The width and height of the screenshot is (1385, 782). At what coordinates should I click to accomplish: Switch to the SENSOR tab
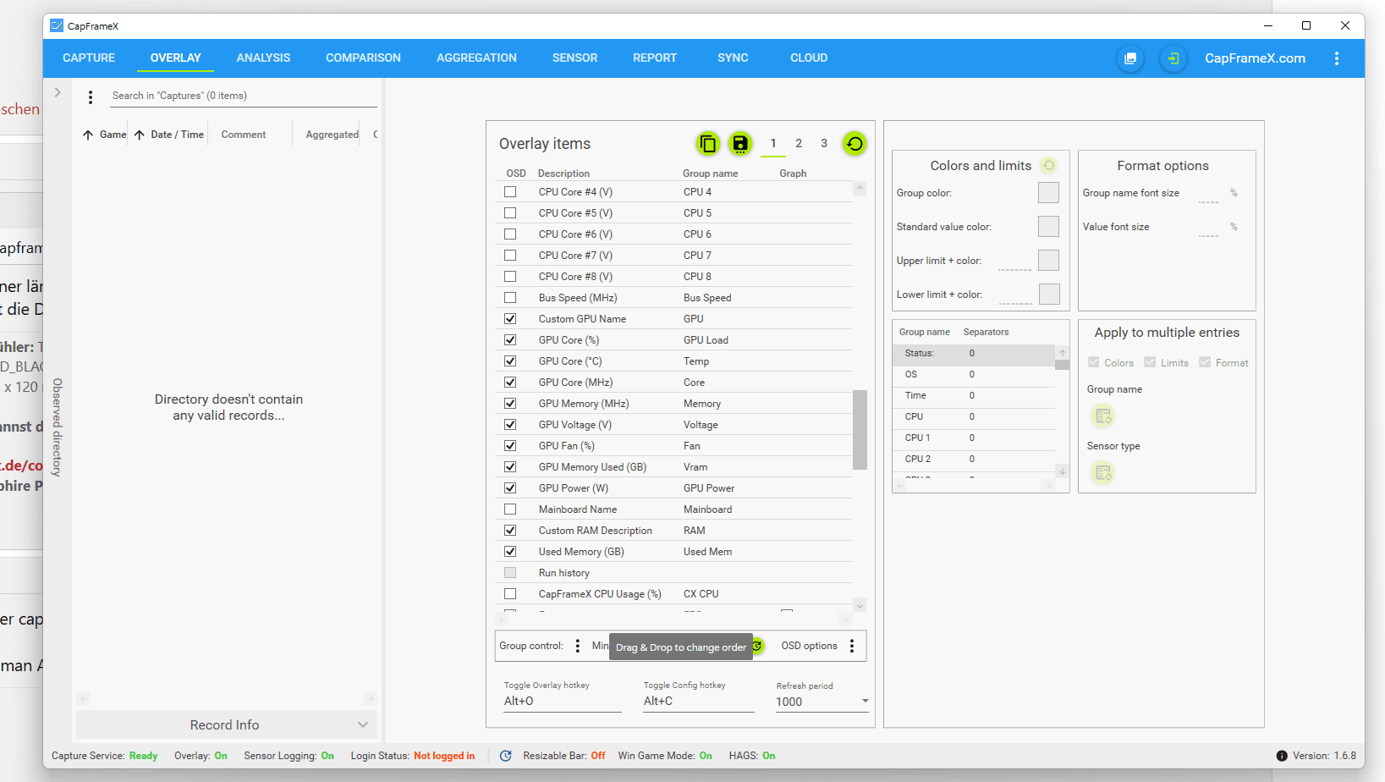click(574, 58)
